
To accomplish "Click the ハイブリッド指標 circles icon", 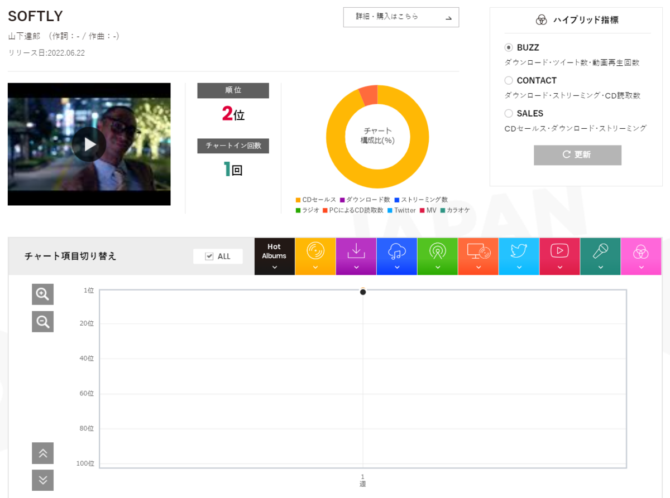I will (541, 20).
